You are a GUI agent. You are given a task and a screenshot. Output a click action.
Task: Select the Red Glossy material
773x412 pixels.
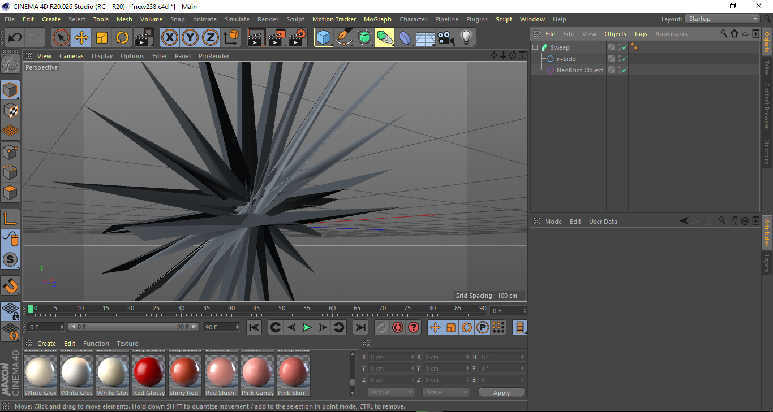[x=149, y=375]
